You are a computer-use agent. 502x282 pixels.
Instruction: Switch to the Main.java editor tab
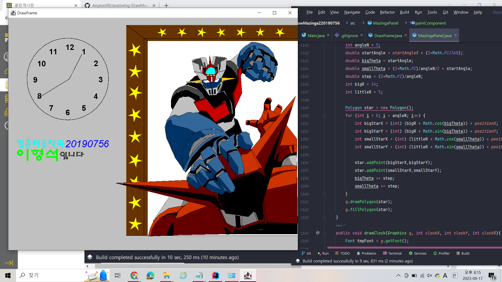pyautogui.click(x=316, y=36)
